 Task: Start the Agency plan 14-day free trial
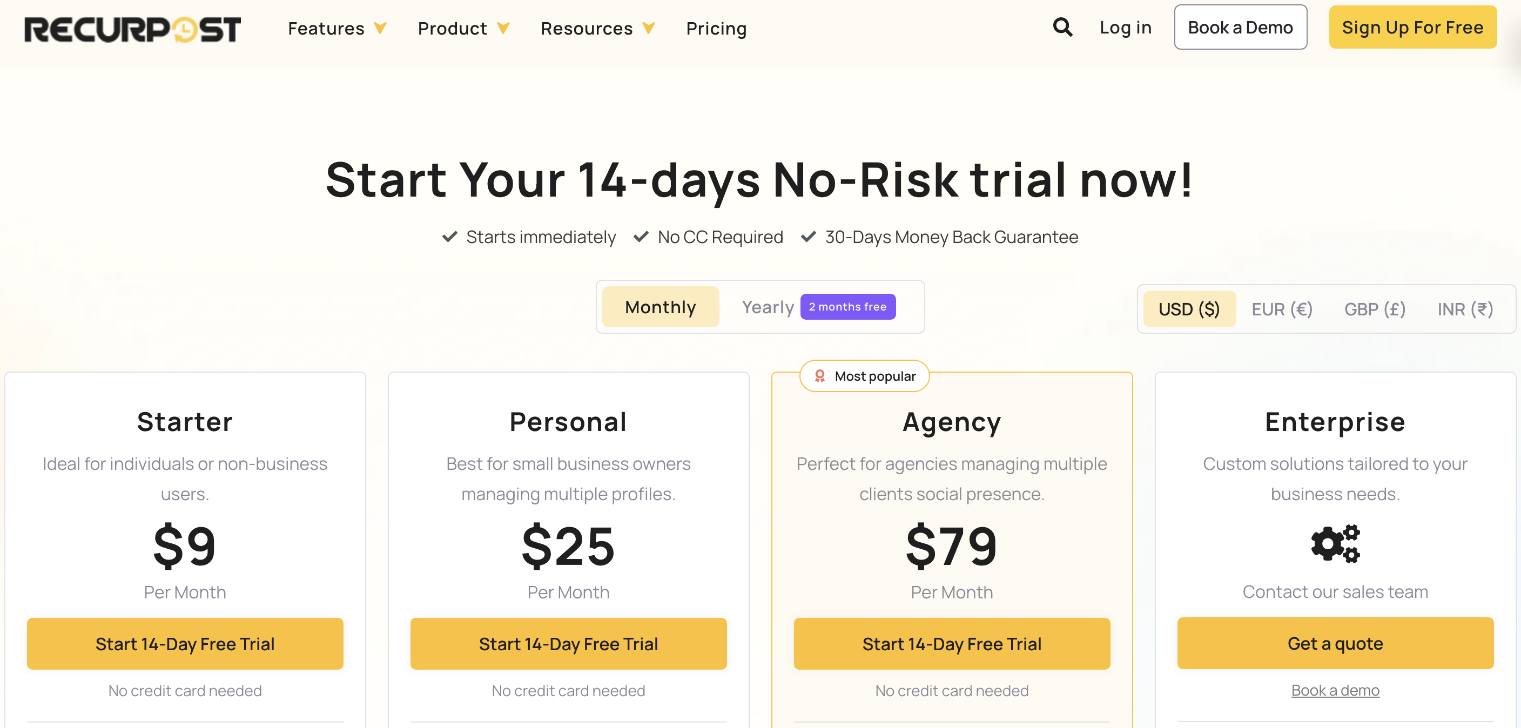(951, 644)
